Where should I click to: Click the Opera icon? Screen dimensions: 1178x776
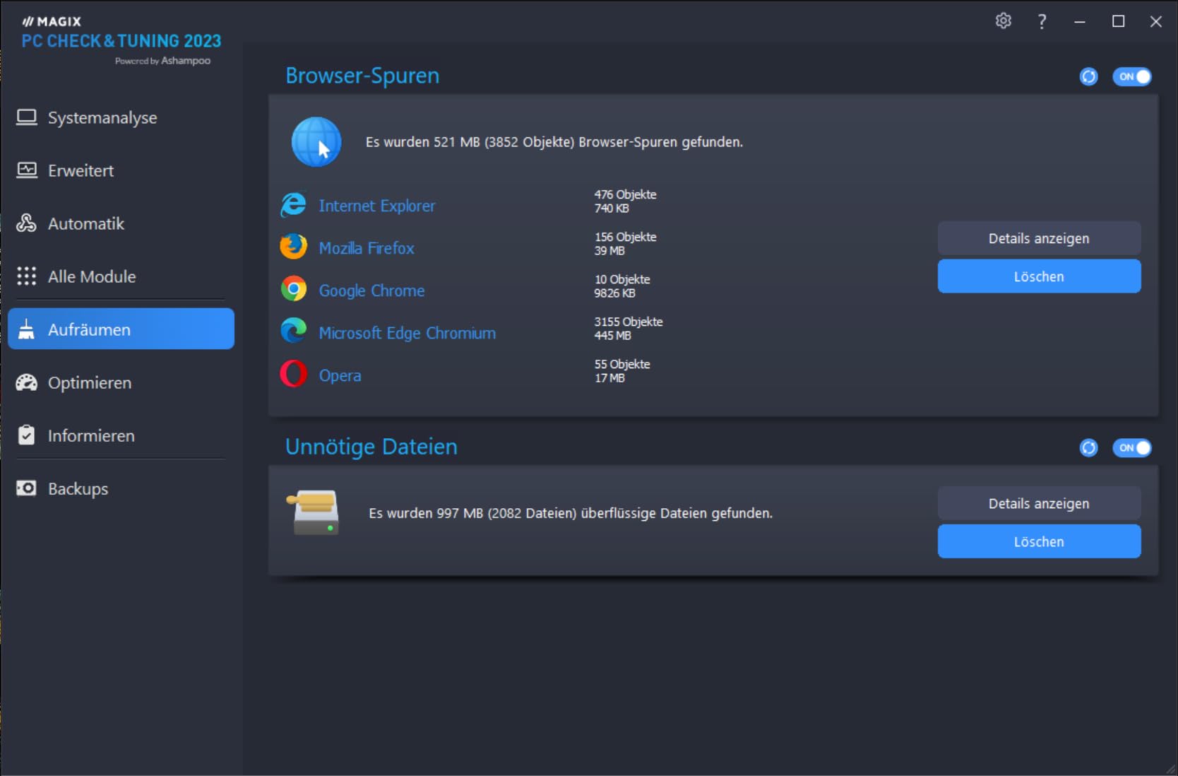tap(293, 373)
